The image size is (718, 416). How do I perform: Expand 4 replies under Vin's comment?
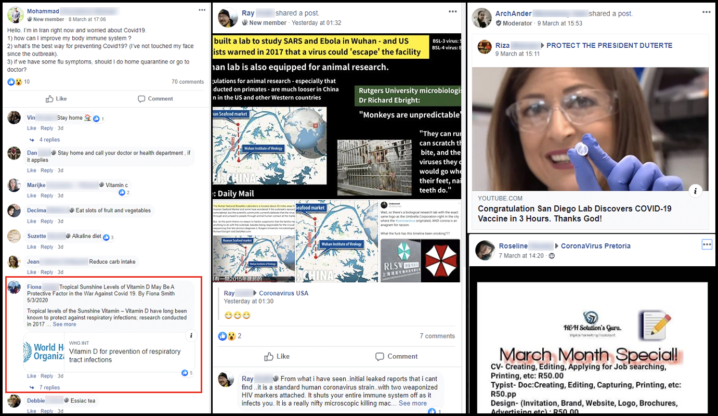(x=49, y=140)
